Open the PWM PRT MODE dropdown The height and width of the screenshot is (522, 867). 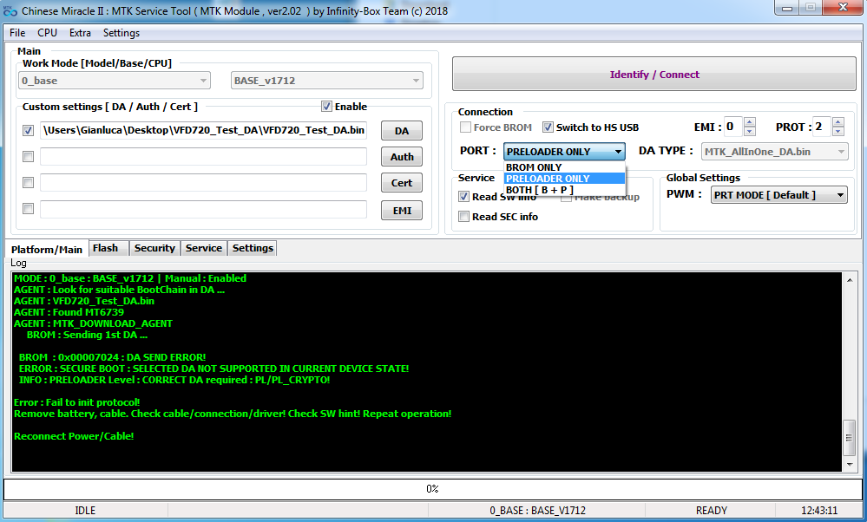778,195
